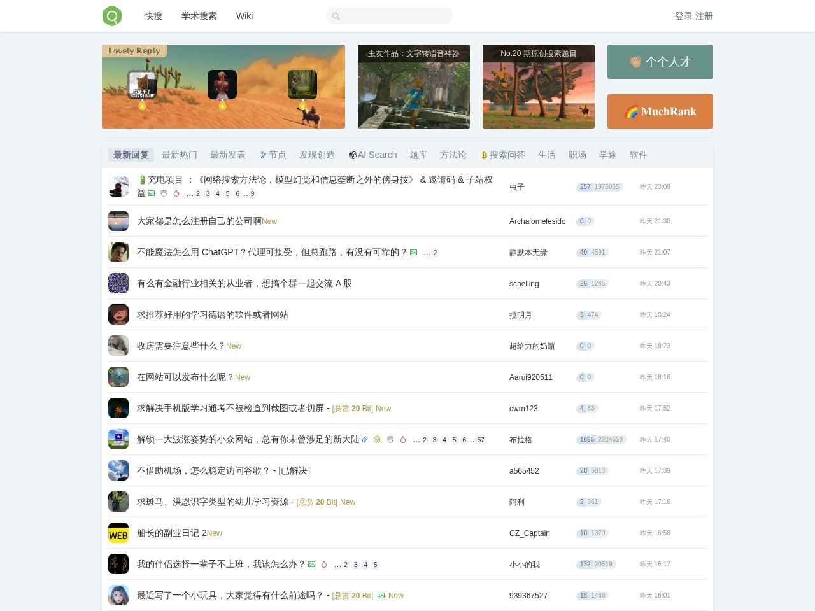Click the Bitcoin icon beside 搜索问答
Image resolution: width=815 pixels, height=611 pixels.
pyautogui.click(x=484, y=155)
